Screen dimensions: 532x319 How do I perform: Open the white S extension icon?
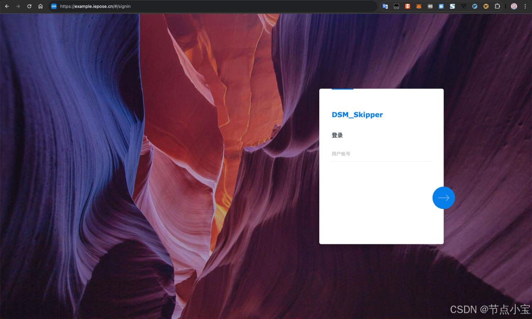click(452, 6)
